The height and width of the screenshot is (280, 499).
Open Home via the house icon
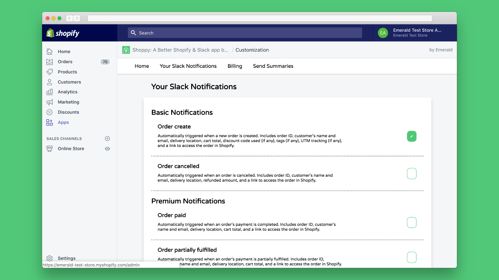[50, 52]
